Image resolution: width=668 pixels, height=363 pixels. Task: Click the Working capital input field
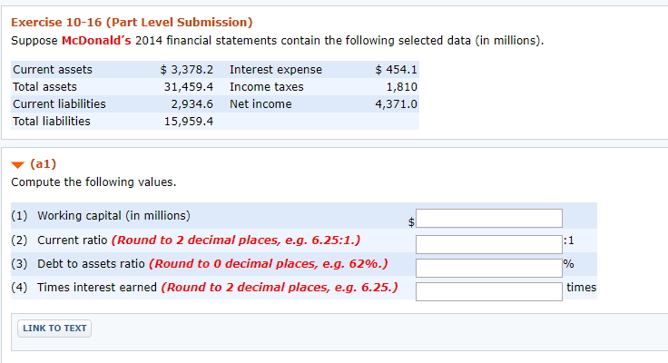tap(489, 218)
